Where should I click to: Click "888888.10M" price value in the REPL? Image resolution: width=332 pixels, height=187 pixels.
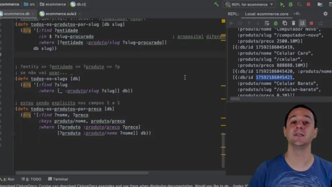tap(290, 65)
